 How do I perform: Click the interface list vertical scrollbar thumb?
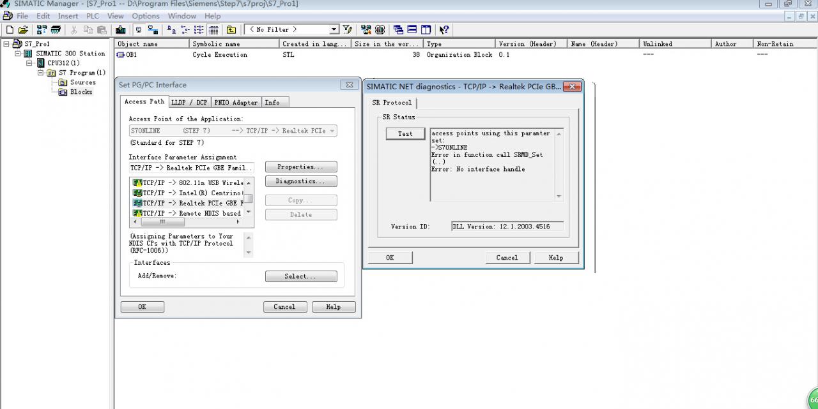[x=249, y=198]
